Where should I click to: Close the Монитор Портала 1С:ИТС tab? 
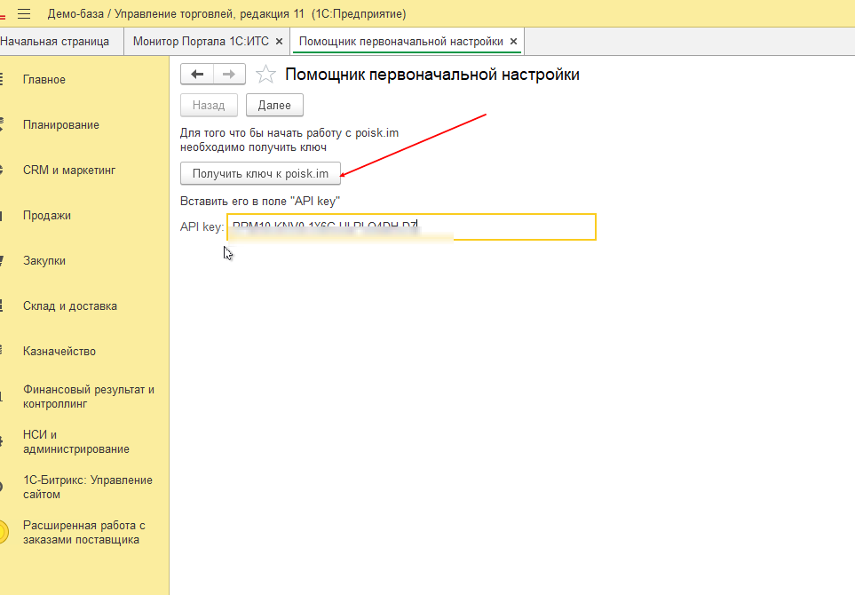279,42
